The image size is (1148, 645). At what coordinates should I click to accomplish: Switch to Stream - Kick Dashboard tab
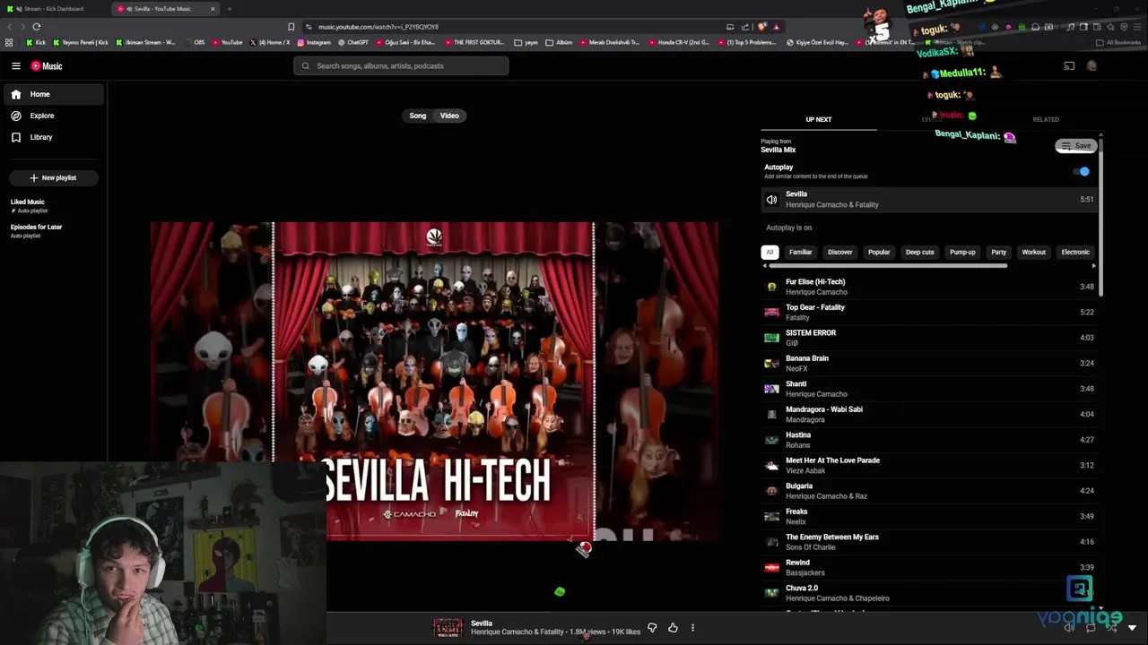pyautogui.click(x=54, y=9)
